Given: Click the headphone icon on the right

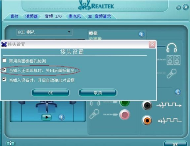Looking at the screenshot, I should [172, 48].
